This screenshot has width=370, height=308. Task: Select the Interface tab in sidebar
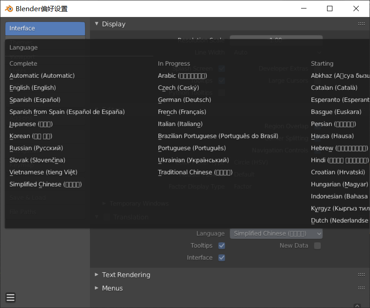(x=45, y=28)
